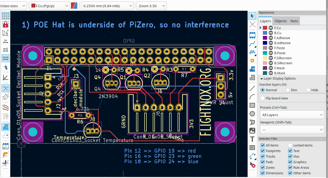Toggle visibility of F.Adhesive layer
Viewport: 328px width, 178px height.
coord(271,38)
